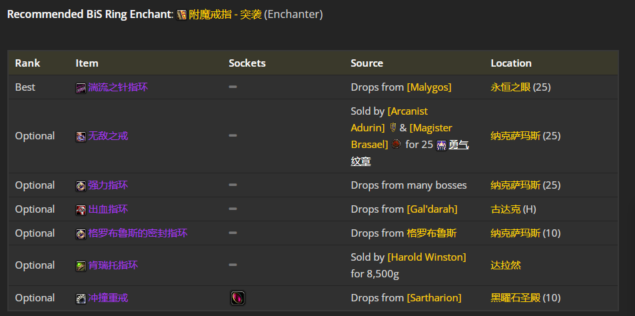Click the 格罗布鲁斯的密封指环 item icon
The image size is (635, 316).
pyautogui.click(x=81, y=234)
